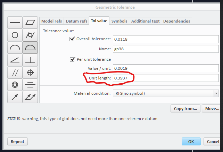Select the flatness parallelogram symbol
The image size is (223, 152).
pos(30,23)
